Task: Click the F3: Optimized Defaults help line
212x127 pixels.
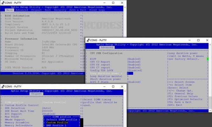Action: point(185,99)
